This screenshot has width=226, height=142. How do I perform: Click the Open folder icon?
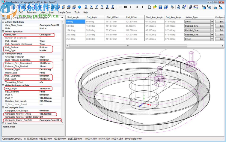tap(155, 7)
